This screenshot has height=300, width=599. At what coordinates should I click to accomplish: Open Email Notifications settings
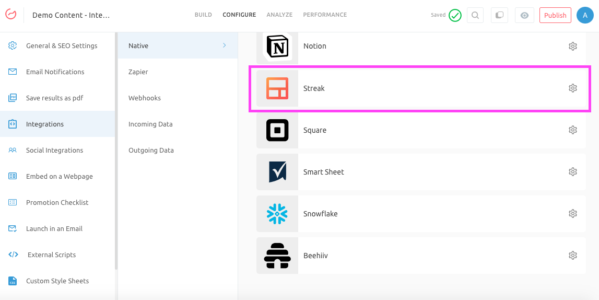point(57,72)
